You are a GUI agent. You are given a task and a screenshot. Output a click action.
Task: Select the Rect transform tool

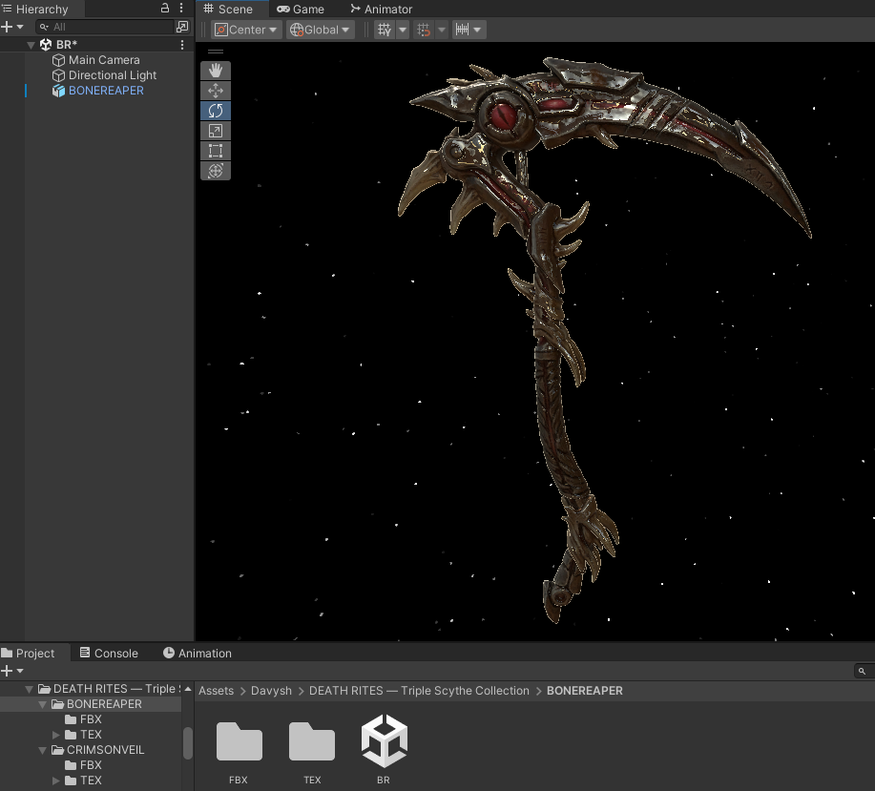[216, 151]
